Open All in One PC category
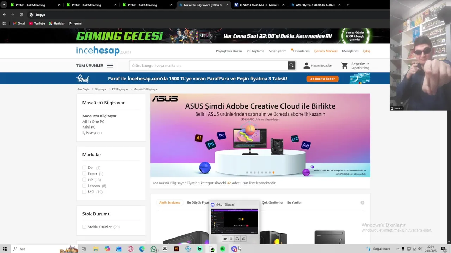Image resolution: width=451 pixels, height=253 pixels. click(93, 122)
